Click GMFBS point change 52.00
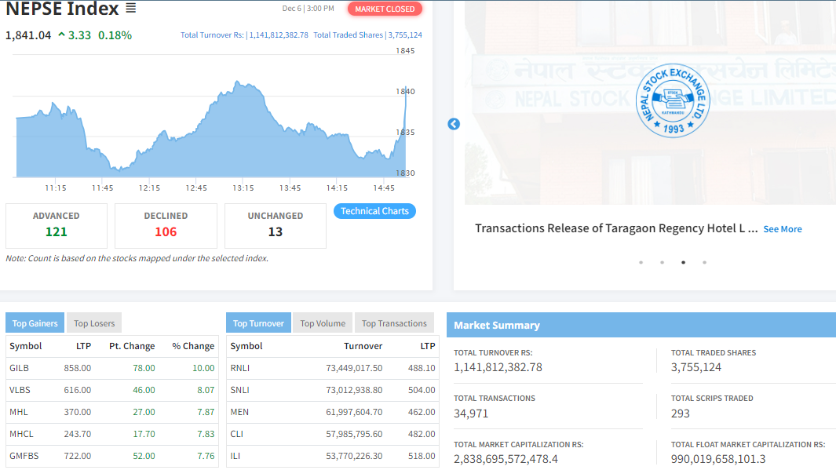This screenshot has width=836, height=470. point(144,456)
